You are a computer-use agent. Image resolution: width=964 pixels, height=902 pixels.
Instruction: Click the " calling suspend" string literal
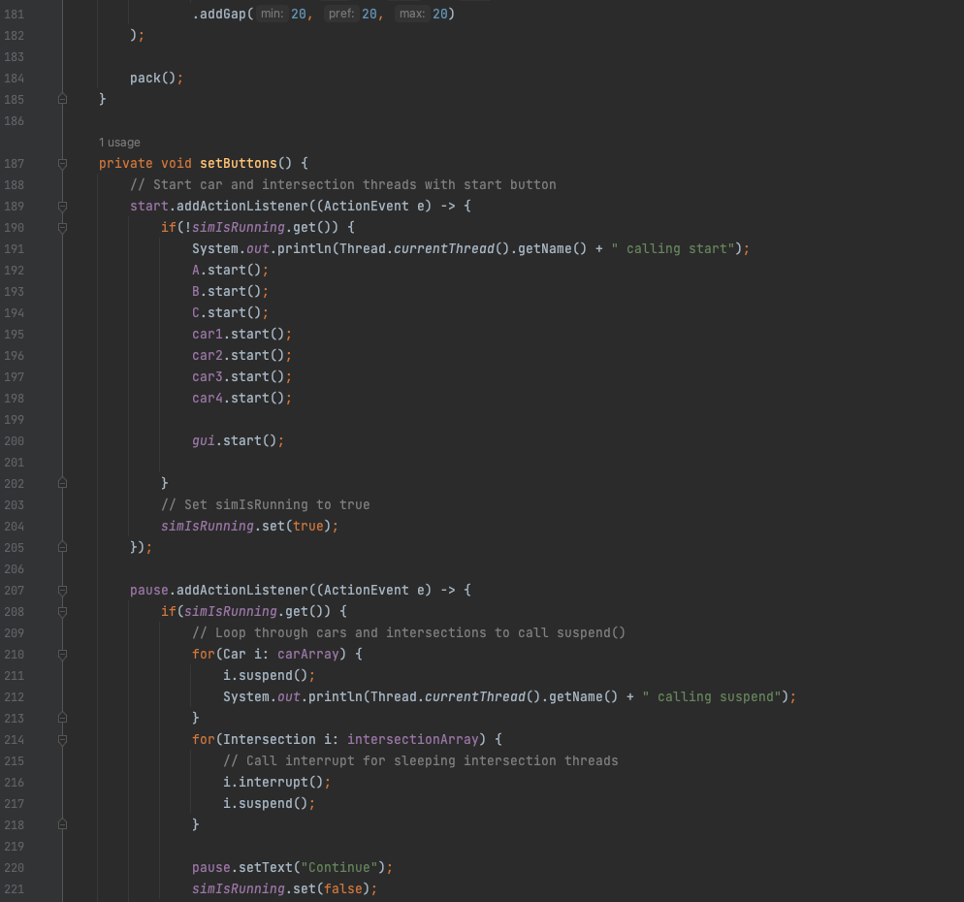tap(712, 696)
